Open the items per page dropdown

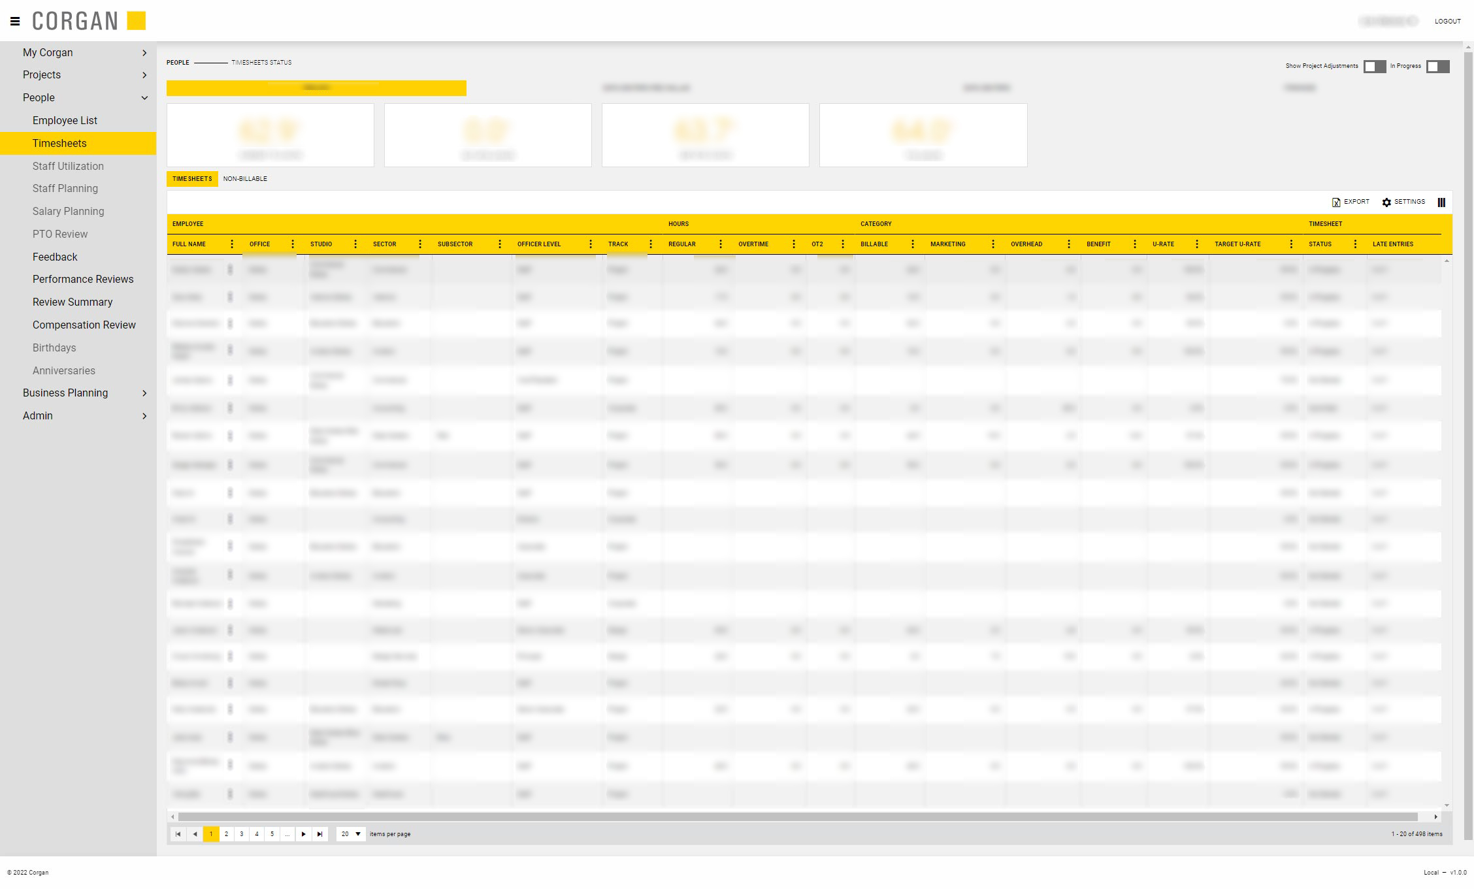click(x=352, y=834)
